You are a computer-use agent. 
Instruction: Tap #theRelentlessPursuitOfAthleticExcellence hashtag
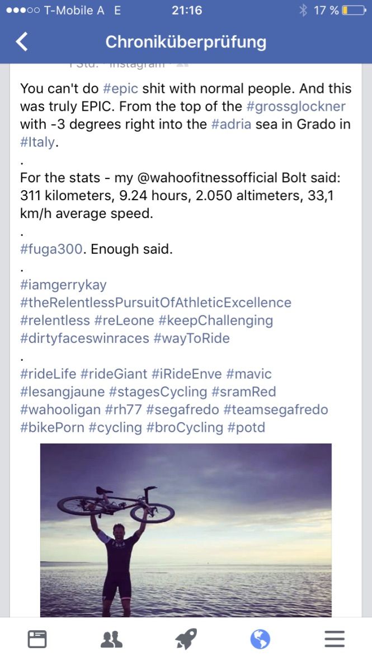[x=156, y=303]
